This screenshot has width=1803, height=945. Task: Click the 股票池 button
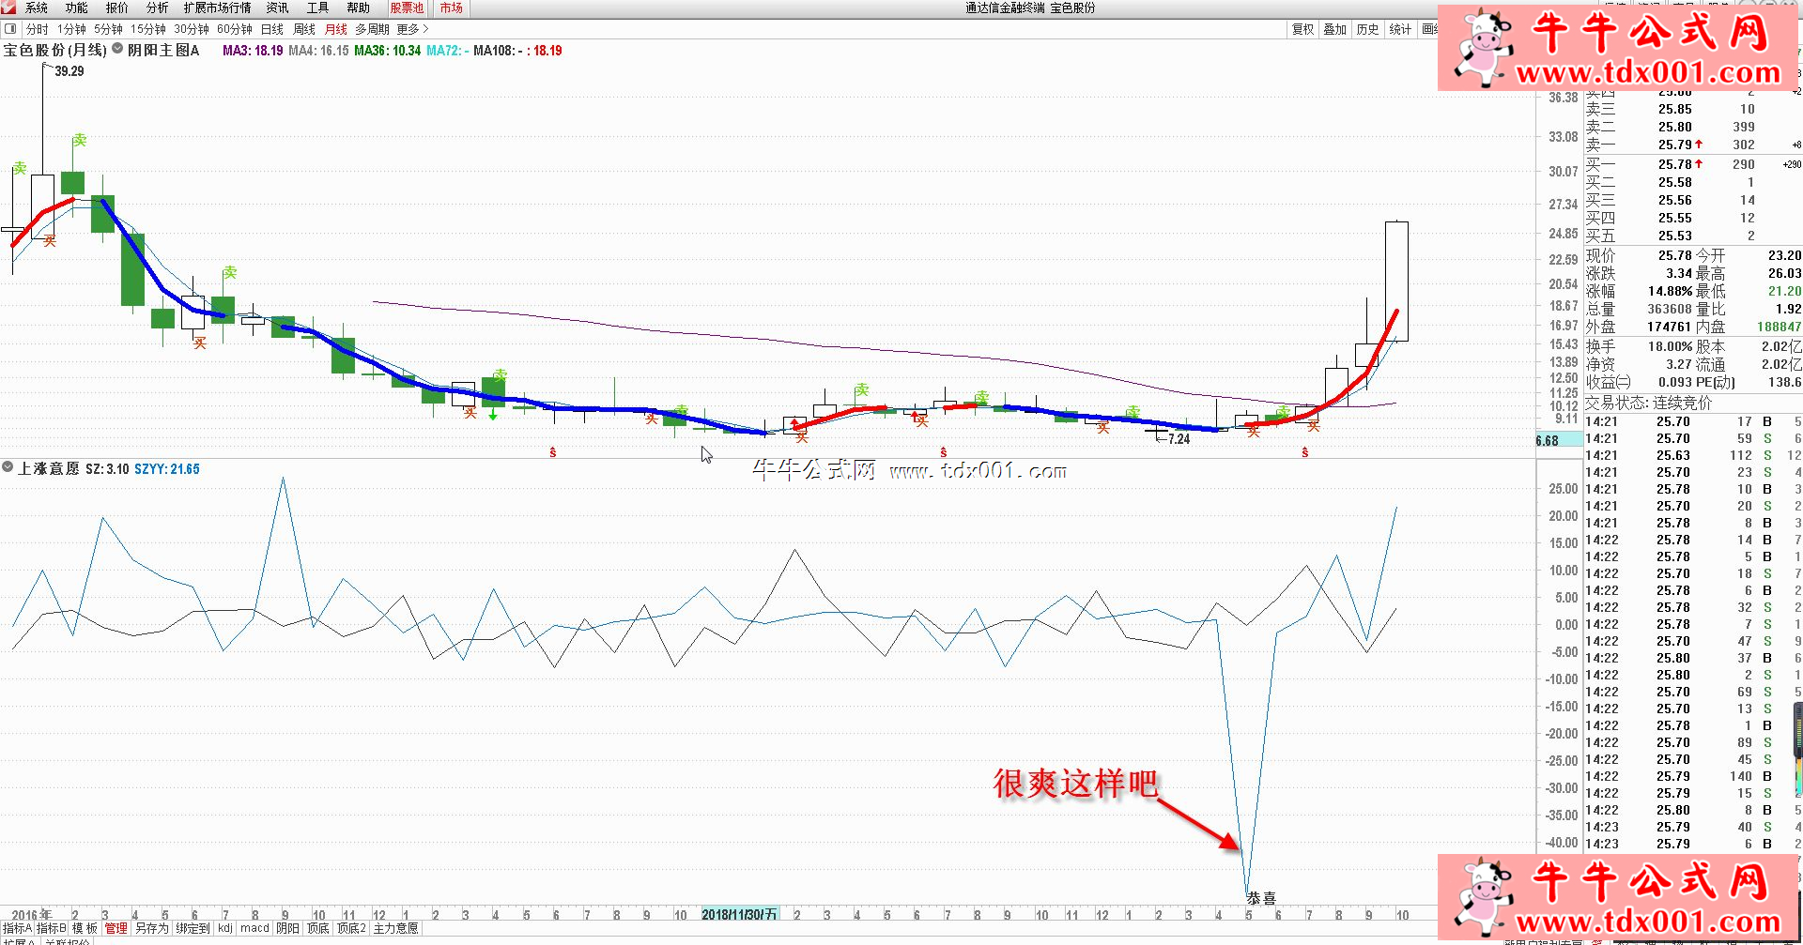tap(408, 8)
